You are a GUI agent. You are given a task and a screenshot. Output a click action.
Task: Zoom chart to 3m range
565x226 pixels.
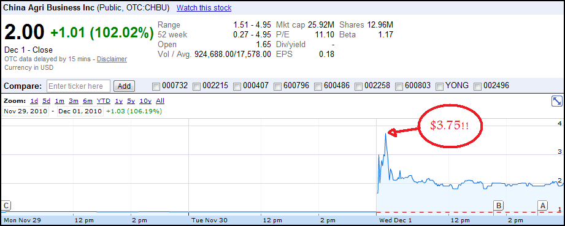point(74,101)
